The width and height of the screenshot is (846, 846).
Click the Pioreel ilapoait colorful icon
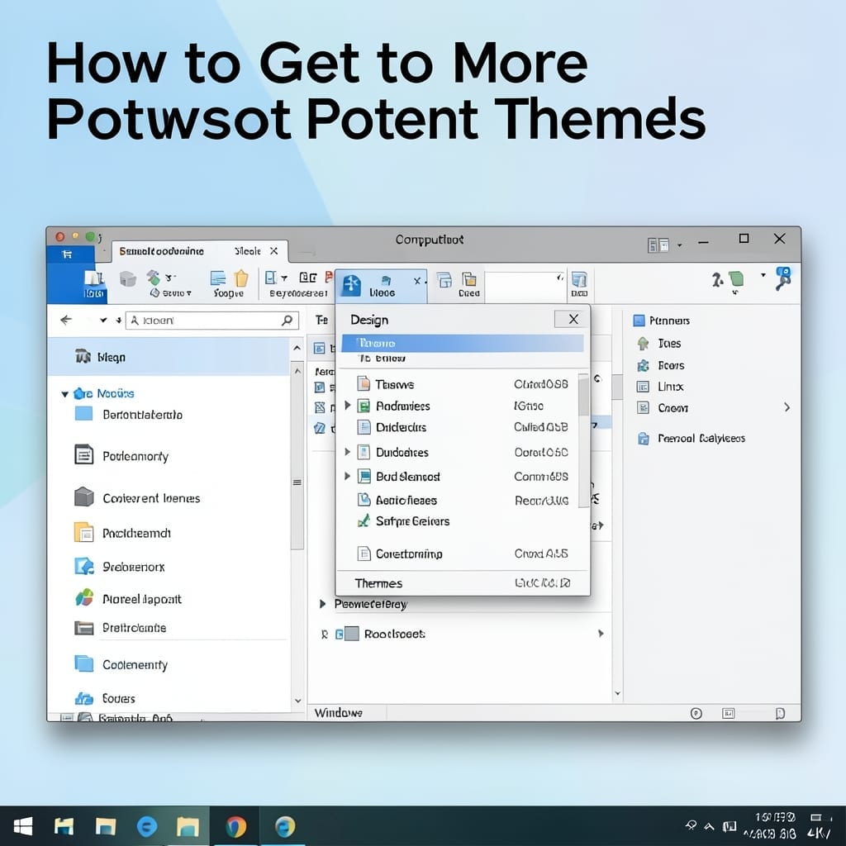[x=84, y=598]
